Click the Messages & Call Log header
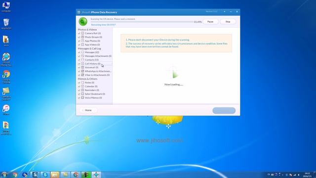 (89, 48)
